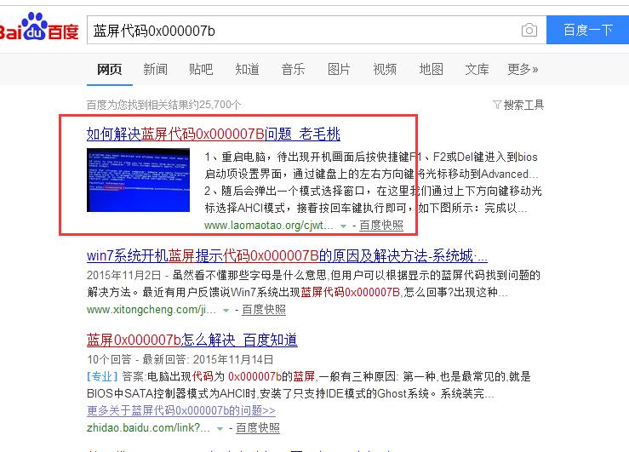
Task: Open 搜索工具 filter options
Action: pyautogui.click(x=518, y=105)
